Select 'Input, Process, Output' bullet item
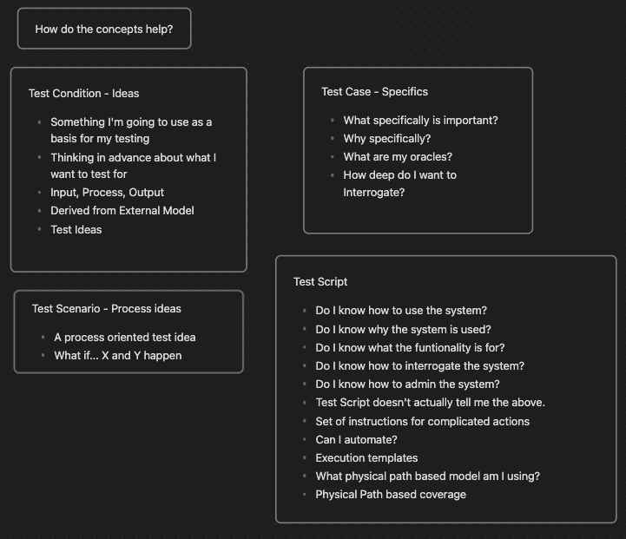 click(107, 193)
